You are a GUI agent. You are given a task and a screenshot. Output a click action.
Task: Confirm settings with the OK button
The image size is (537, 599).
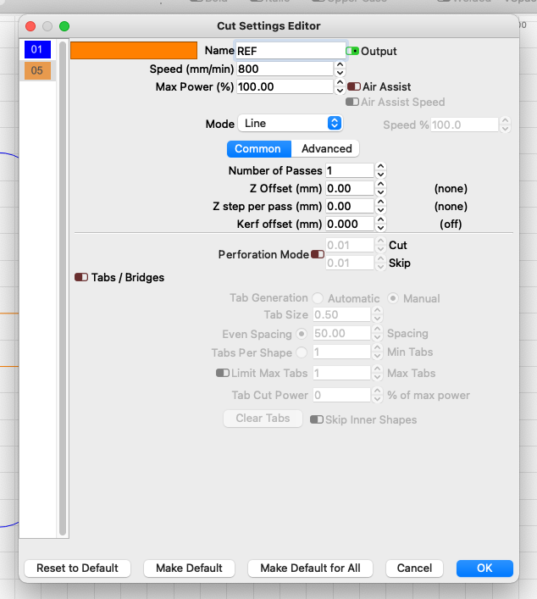tap(484, 568)
